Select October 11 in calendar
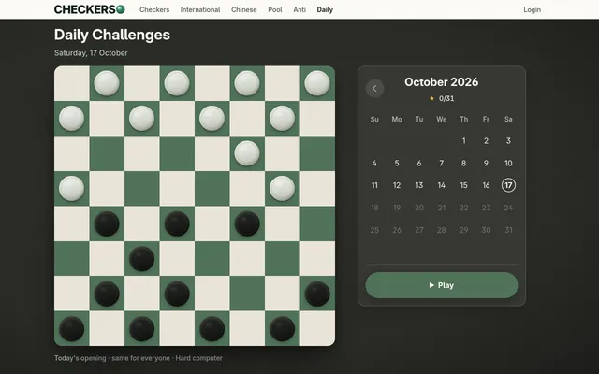This screenshot has height=374, width=599. [374, 185]
